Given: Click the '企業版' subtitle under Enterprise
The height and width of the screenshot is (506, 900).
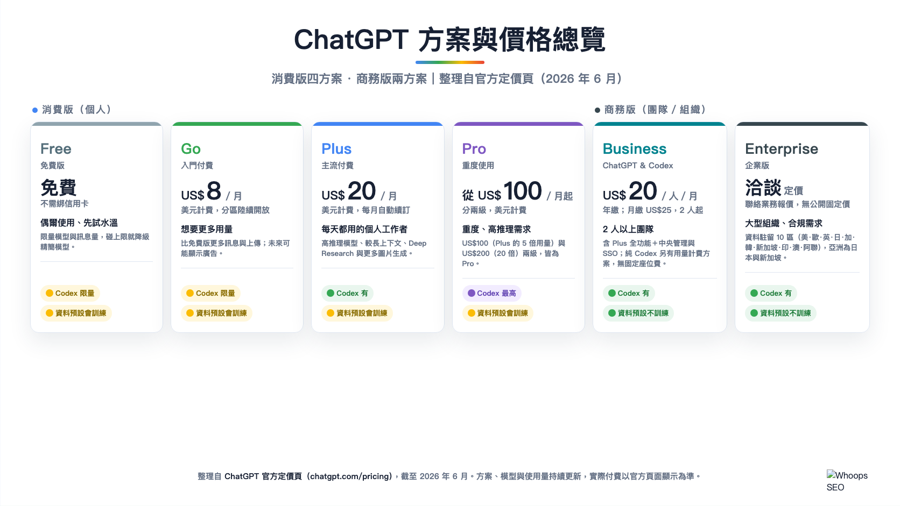Looking at the screenshot, I should coord(757,166).
